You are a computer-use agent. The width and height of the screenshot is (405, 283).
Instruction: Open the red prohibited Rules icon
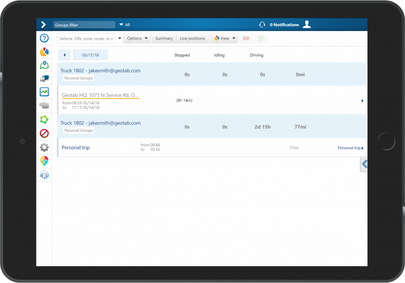(44, 133)
